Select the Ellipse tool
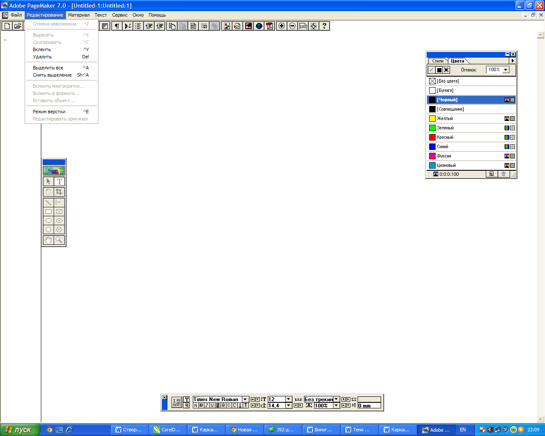 pos(49,221)
